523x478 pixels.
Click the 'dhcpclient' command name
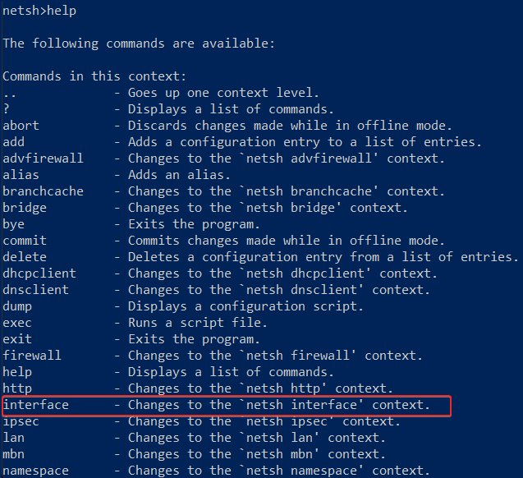pos(39,273)
